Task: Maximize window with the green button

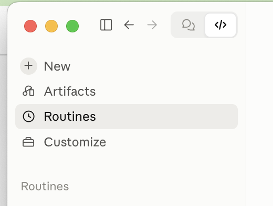Action: [72, 26]
